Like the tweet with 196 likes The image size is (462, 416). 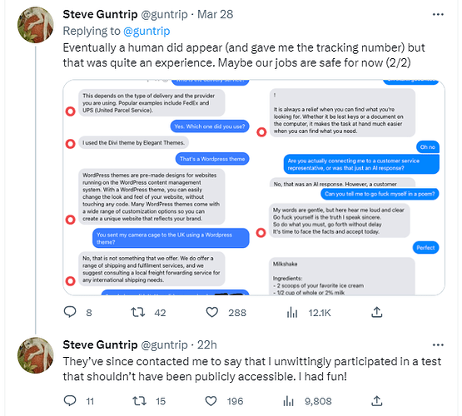point(211,401)
